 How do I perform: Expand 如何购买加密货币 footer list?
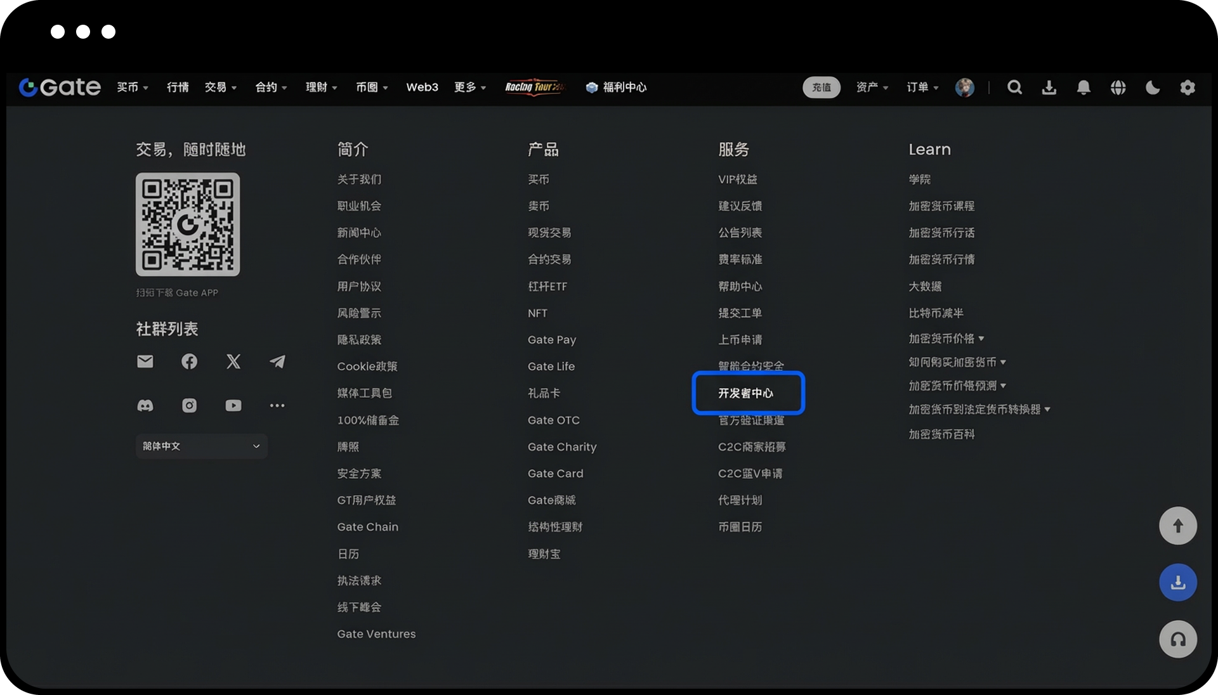pyautogui.click(x=957, y=362)
